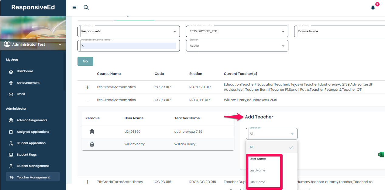
Task: Remove teacher d2426590 using trash icon
Action: tap(92, 132)
